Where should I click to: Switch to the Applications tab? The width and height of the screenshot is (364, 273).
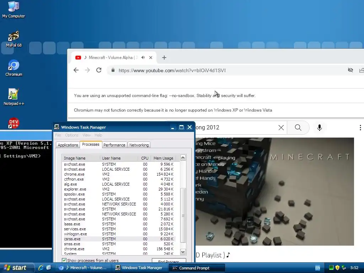coord(68,145)
